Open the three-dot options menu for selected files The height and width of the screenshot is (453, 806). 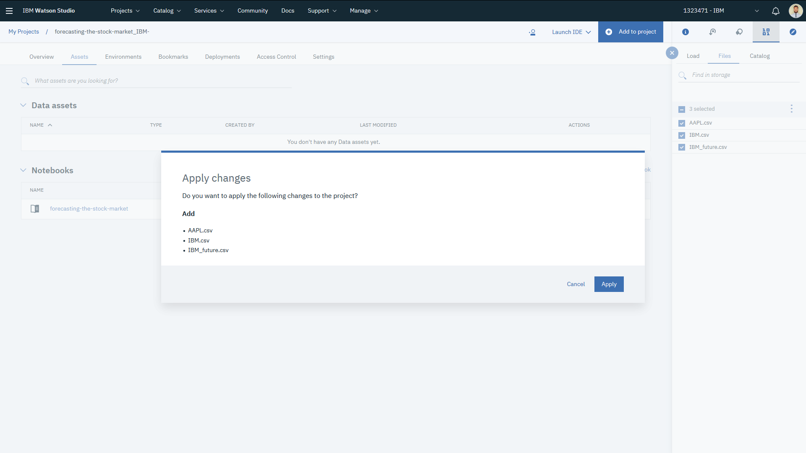click(x=792, y=109)
